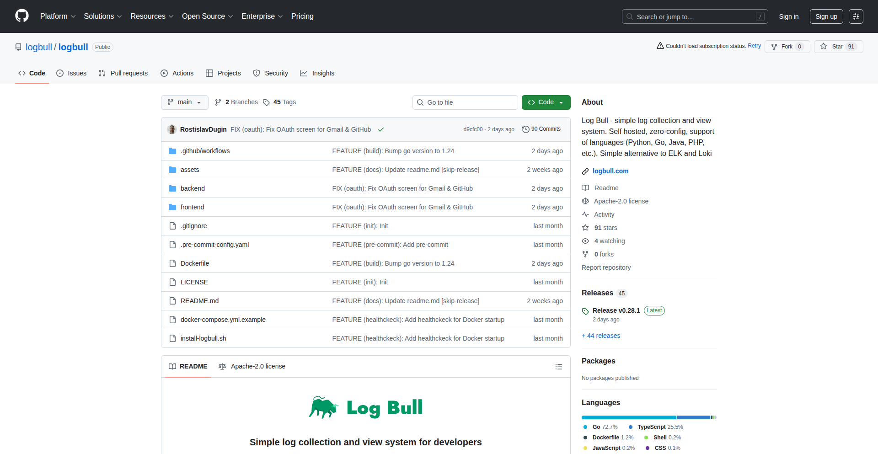Open the main branch selector dropdown

184,102
